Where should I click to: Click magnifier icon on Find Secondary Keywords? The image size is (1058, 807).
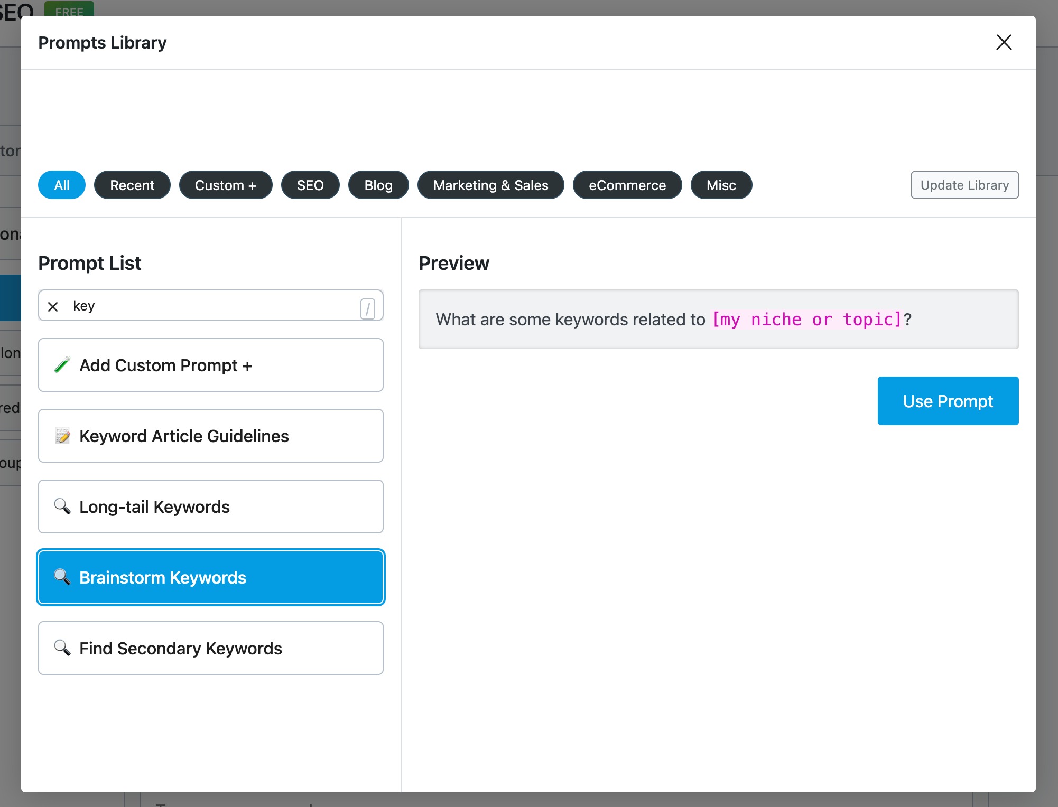click(62, 648)
